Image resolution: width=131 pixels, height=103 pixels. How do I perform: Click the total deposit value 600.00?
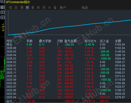104,101
